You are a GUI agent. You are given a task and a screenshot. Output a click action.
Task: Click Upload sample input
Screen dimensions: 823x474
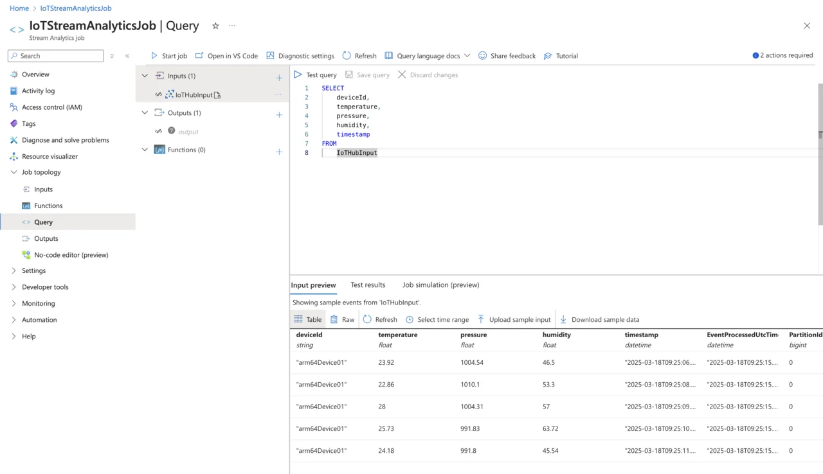514,319
